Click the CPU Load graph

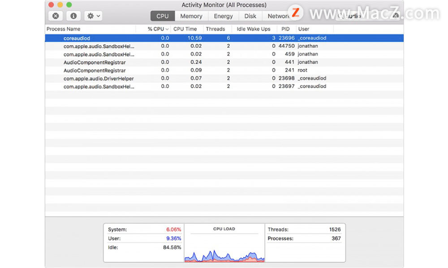[x=224, y=248]
